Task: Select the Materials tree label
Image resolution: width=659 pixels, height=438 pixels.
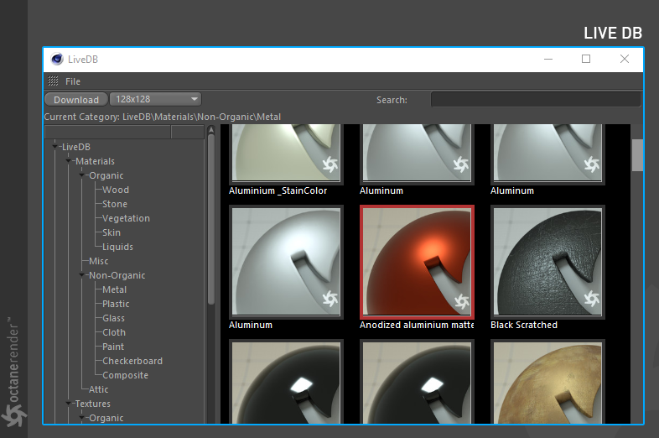Action: 95,161
